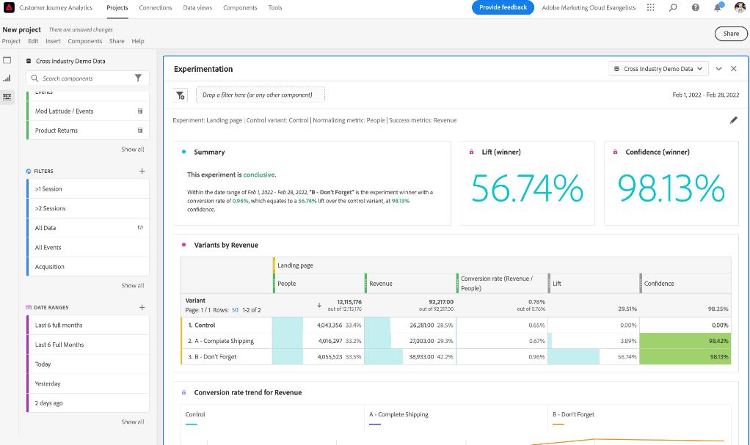
Task: Click the lock icon on Lift (winner)
Action: (x=472, y=152)
